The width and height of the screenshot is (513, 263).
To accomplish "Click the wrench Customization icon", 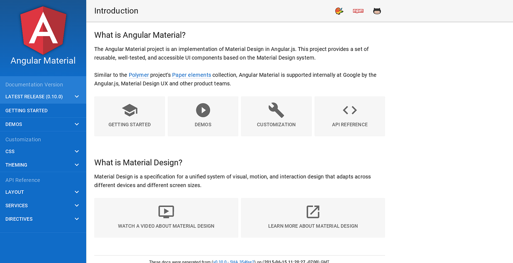I will pyautogui.click(x=276, y=110).
